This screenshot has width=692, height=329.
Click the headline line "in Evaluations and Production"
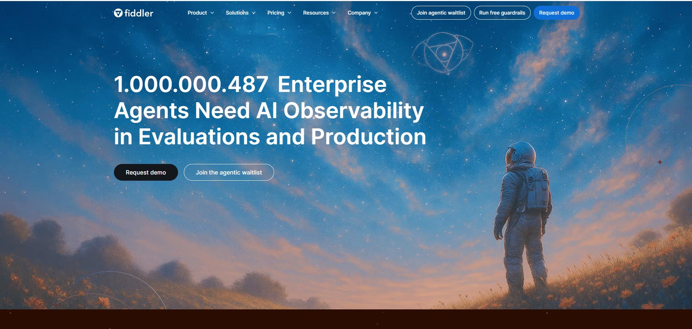point(270,137)
